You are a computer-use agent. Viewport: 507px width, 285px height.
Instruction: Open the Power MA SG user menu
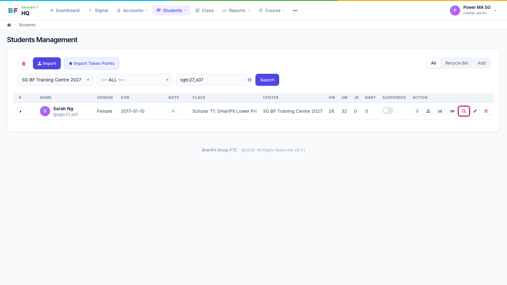(473, 10)
